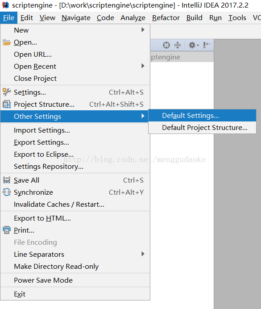Screen dimensions: 261x309
Task: Choose Open Recent menu entry
Action: (x=75, y=67)
